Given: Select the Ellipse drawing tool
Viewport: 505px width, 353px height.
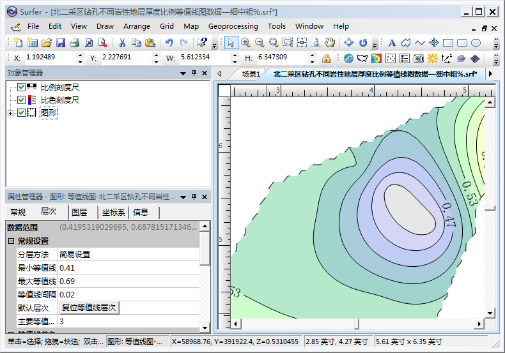Looking at the screenshot, I should click(x=476, y=42).
